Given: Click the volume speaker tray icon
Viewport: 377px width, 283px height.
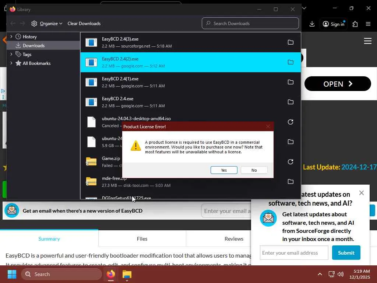Looking at the screenshot, I should (341, 274).
